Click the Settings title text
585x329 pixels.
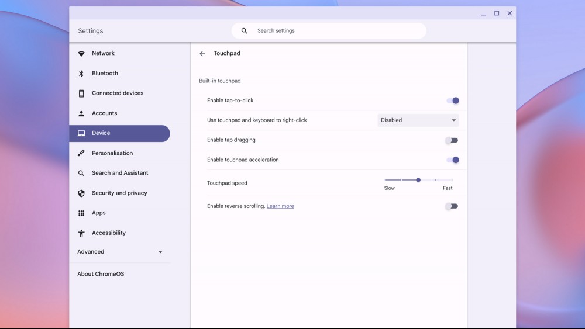click(90, 31)
